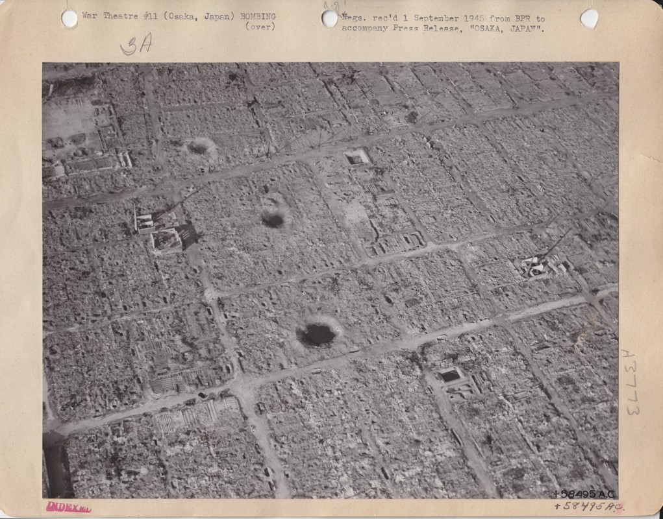Click the printed "+58495 A.C." label on the photo
Image resolution: width=663 pixels, height=519 pixels.
tap(584, 494)
